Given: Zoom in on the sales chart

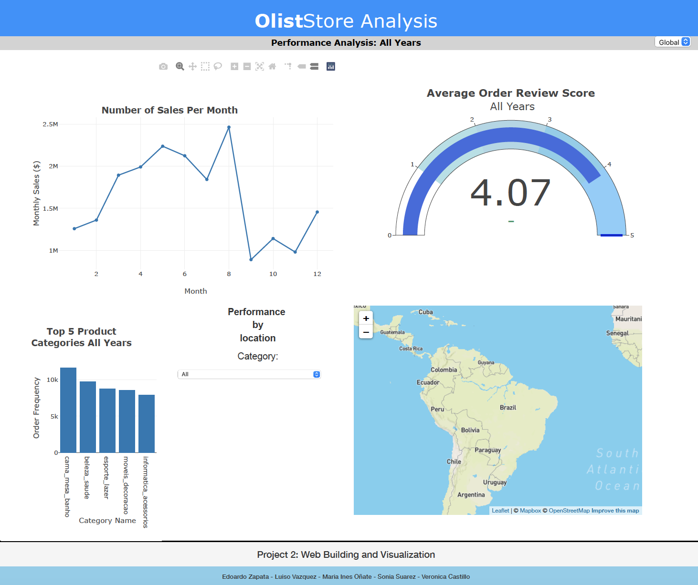Looking at the screenshot, I should point(234,67).
